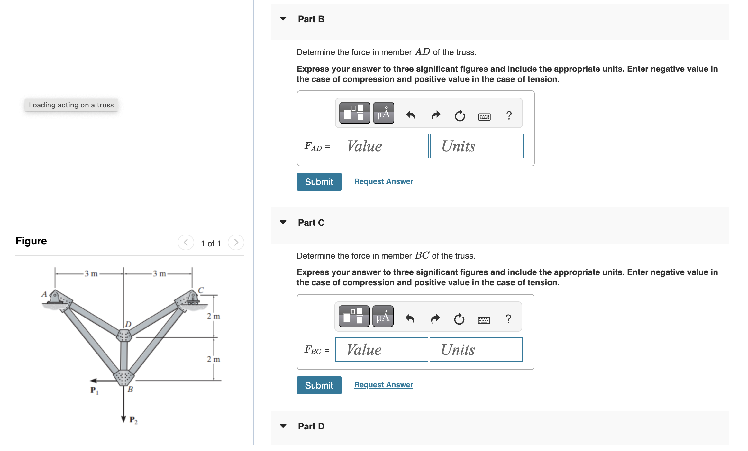
Task: Open the equation templates palette in Part C
Action: click(353, 317)
